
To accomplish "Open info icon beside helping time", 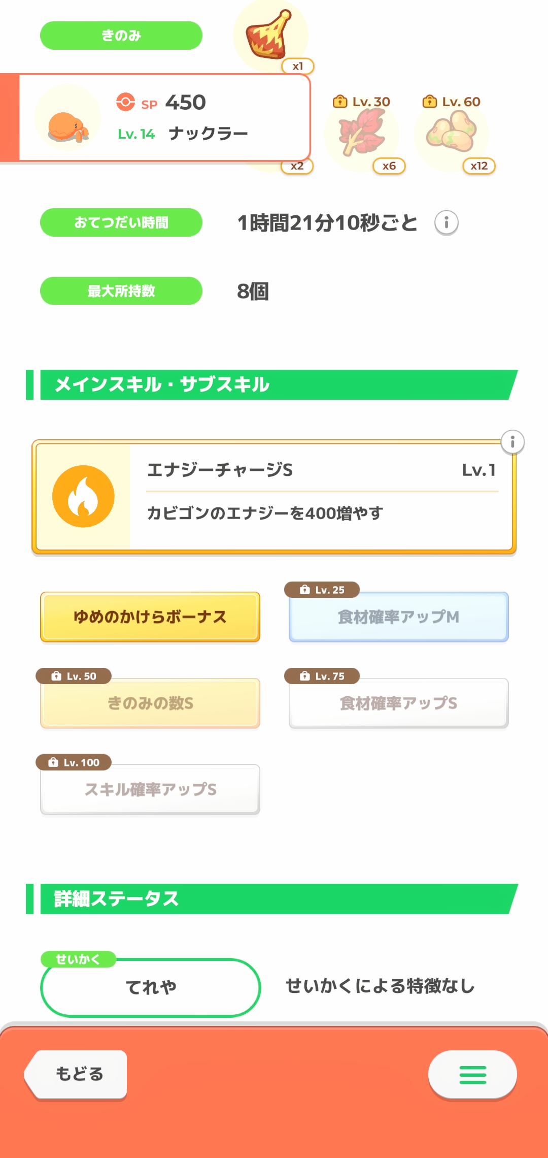I will (x=447, y=222).
